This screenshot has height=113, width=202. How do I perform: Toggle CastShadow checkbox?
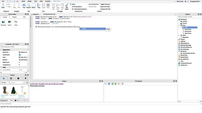[x=20, y=55]
